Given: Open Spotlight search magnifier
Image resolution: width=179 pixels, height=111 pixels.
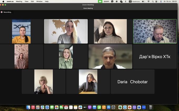Looking at the screenshot, I should (153, 1).
